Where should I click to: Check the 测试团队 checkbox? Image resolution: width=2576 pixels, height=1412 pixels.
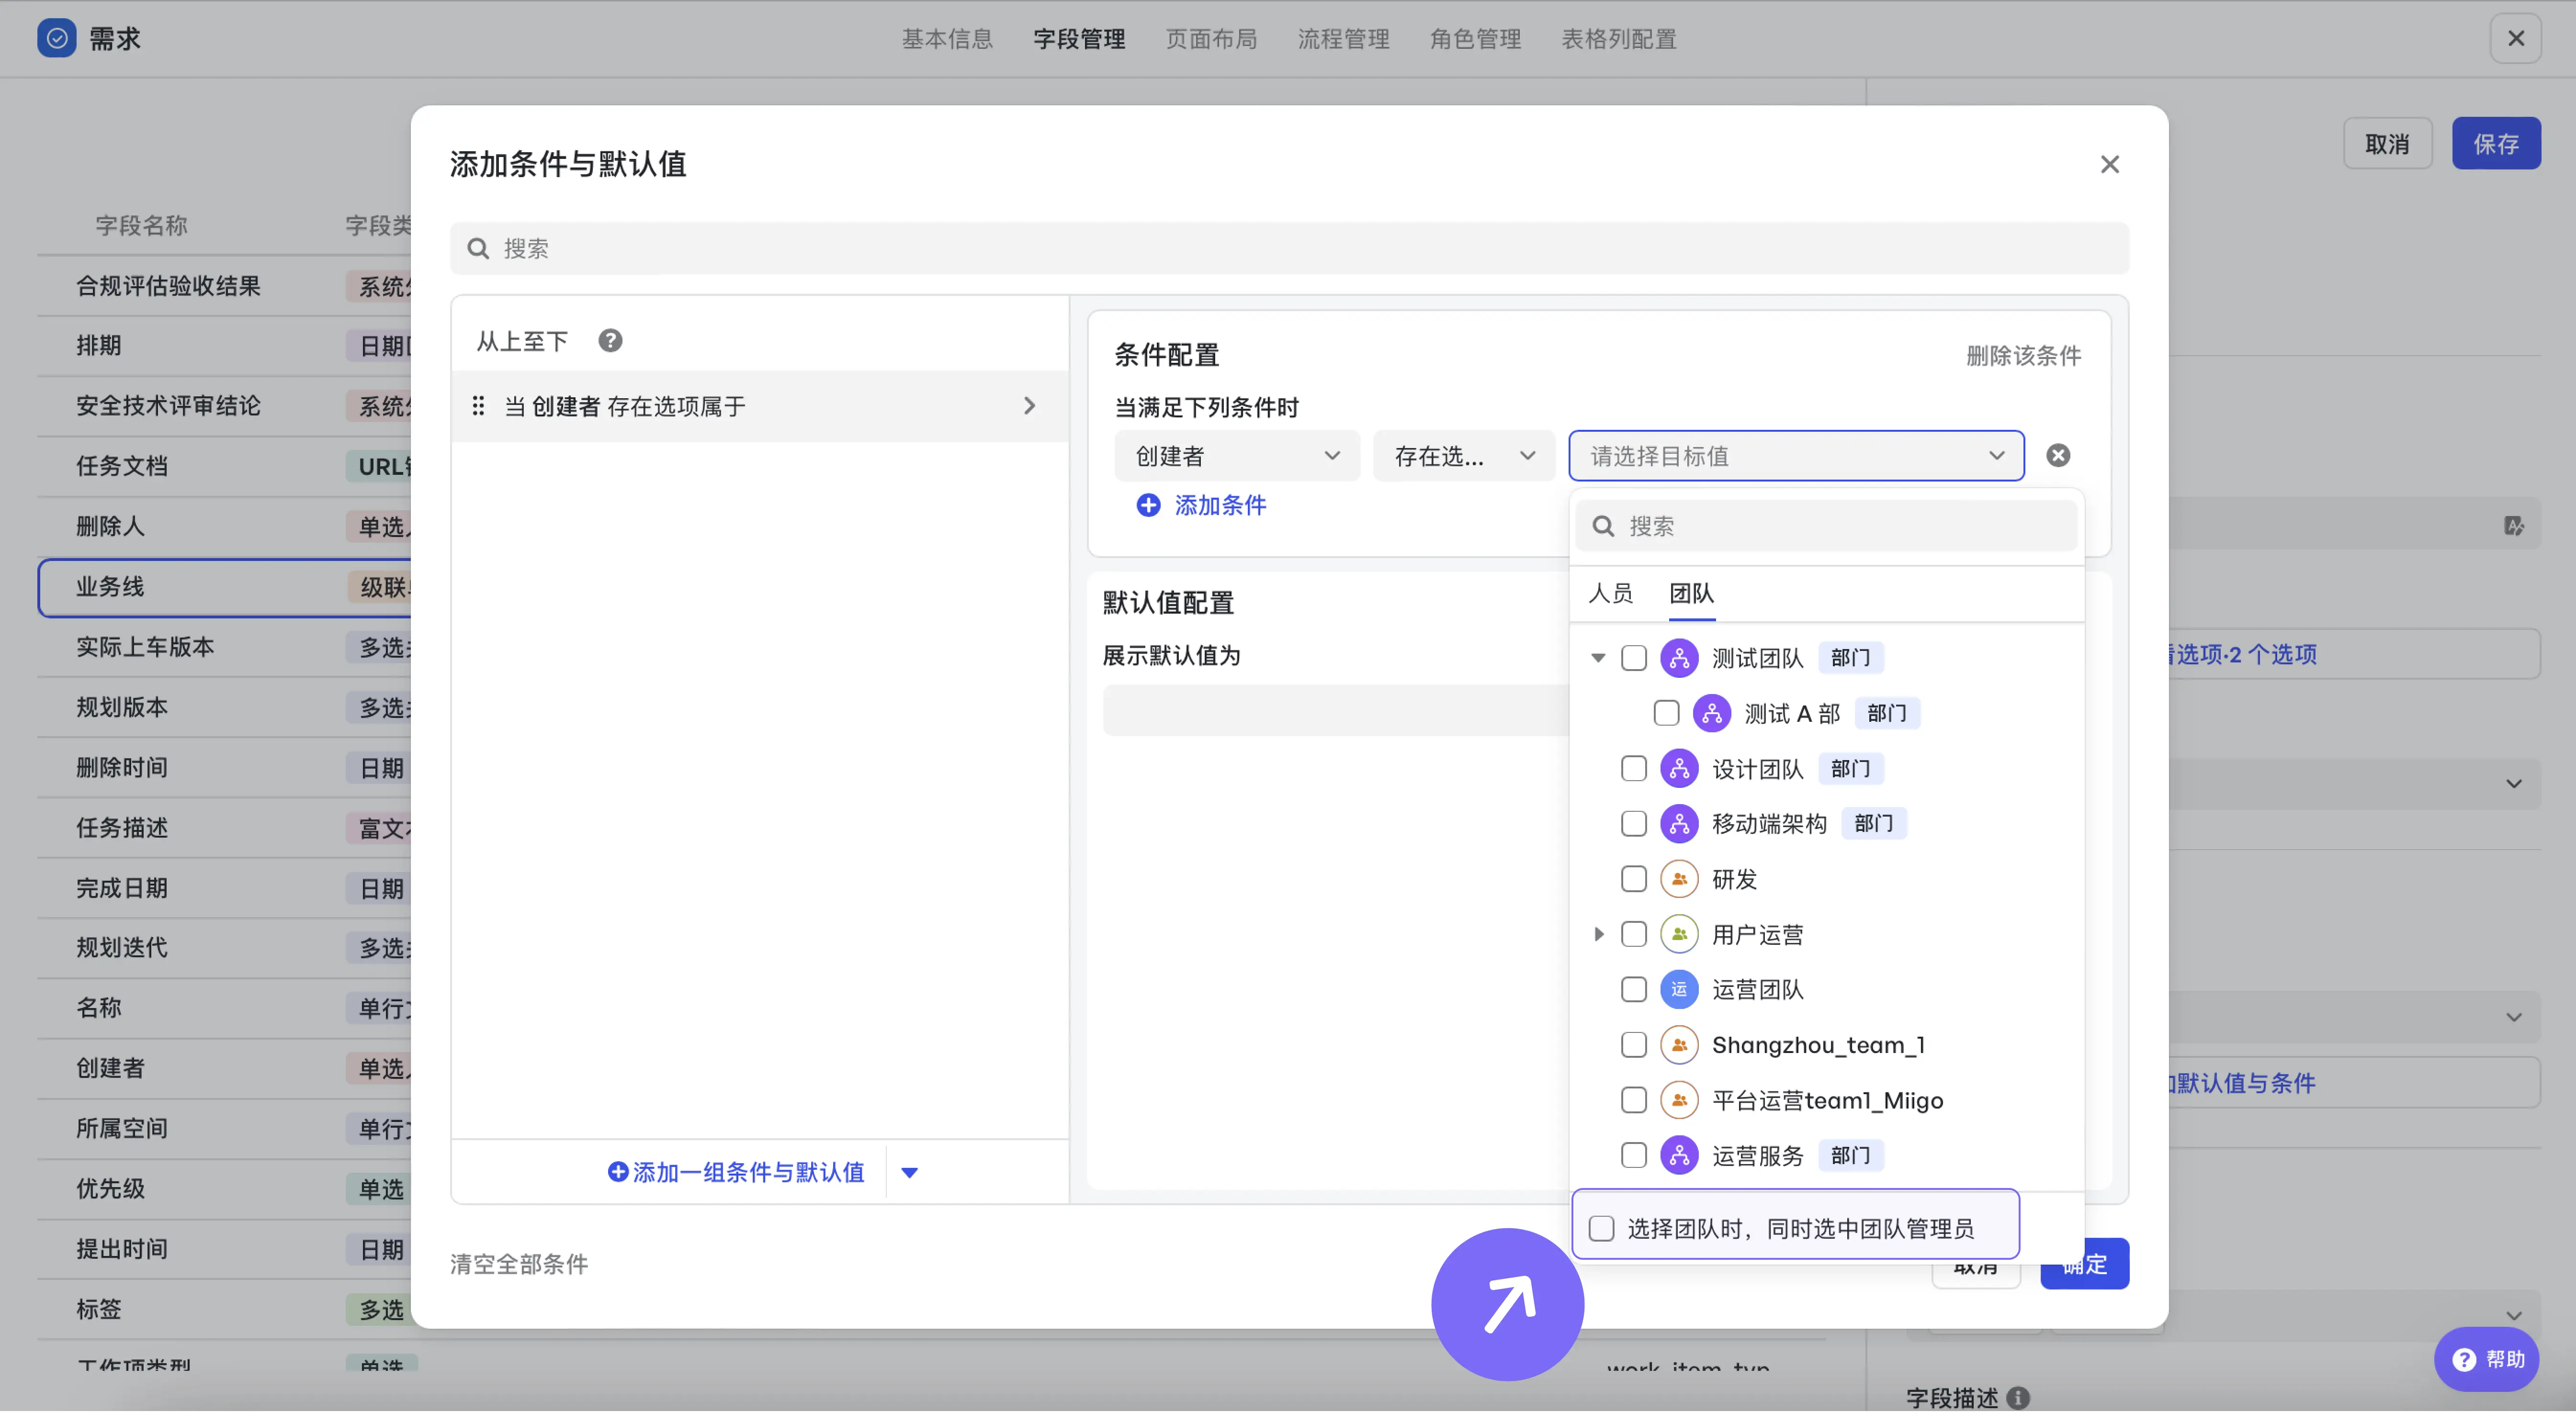(1633, 658)
